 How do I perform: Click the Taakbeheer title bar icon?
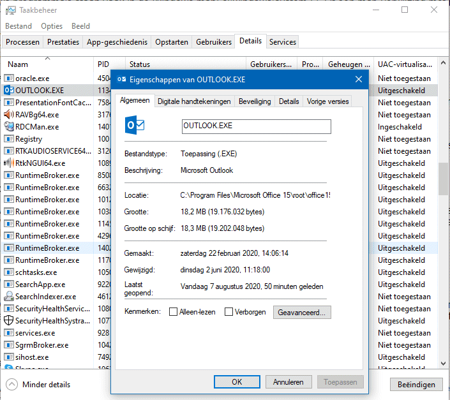(x=11, y=10)
